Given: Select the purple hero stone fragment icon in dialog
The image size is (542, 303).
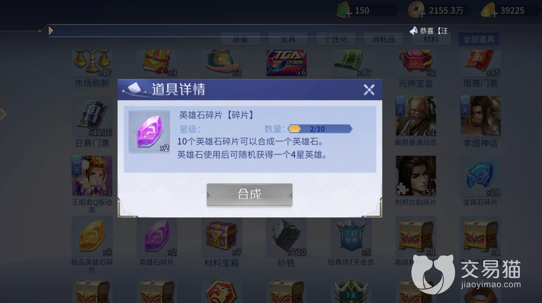Looking at the screenshot, I should pos(150,132).
